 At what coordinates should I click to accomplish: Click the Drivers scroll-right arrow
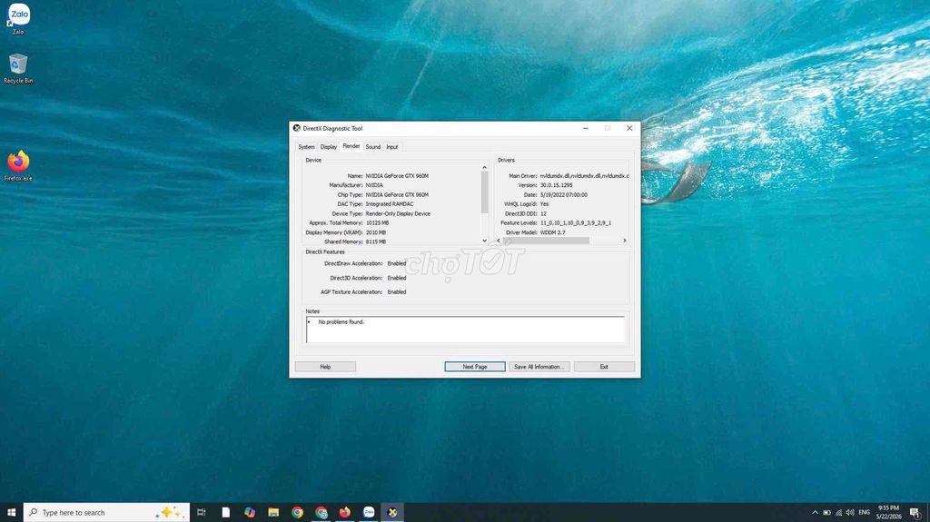(x=625, y=241)
